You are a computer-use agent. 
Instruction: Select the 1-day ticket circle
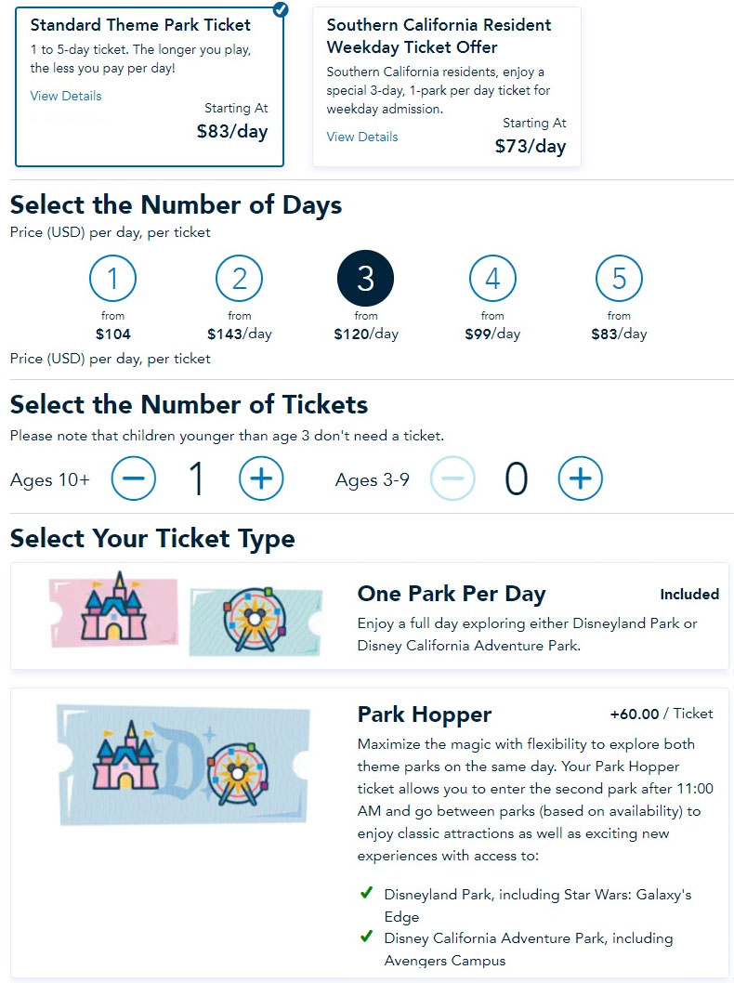112,279
